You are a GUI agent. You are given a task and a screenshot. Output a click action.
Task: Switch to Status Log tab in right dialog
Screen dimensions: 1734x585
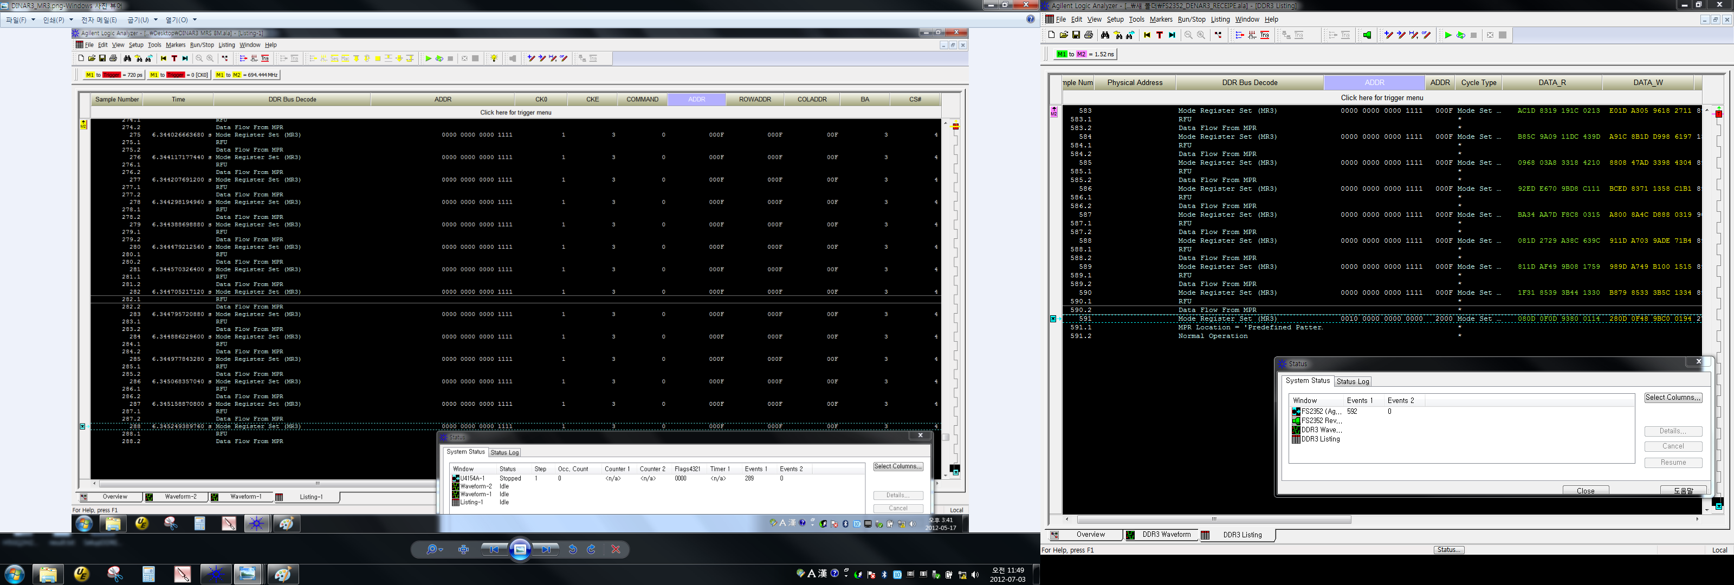pyautogui.click(x=1353, y=382)
